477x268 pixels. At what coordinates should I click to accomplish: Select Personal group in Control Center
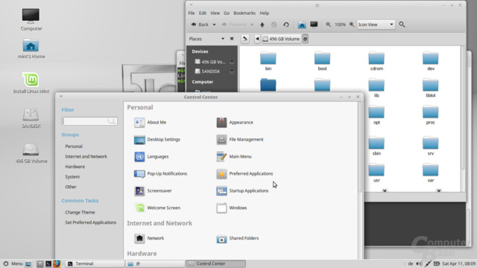tap(74, 147)
